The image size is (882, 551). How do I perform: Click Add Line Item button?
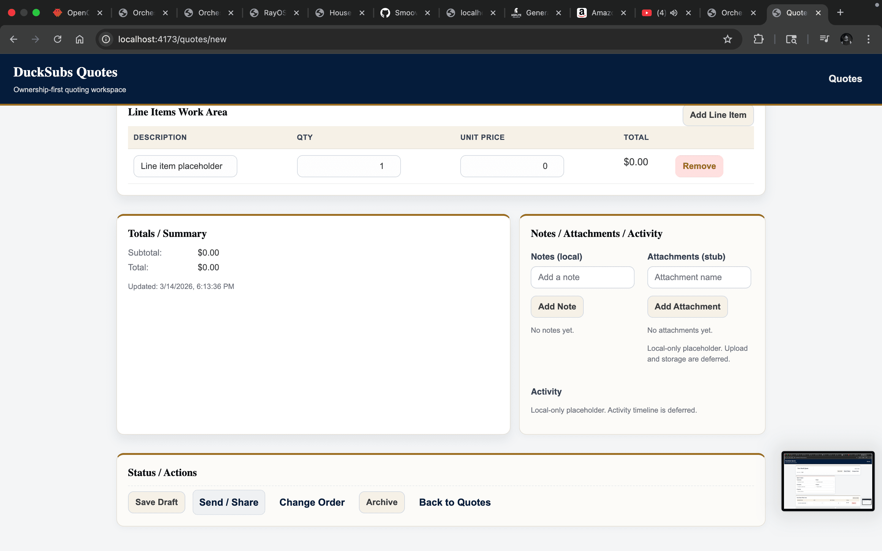coord(718,115)
